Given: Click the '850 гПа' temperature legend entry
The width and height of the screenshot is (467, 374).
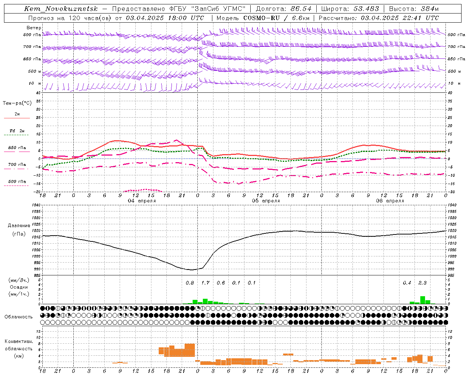Looking at the screenshot, I should (x=17, y=148).
